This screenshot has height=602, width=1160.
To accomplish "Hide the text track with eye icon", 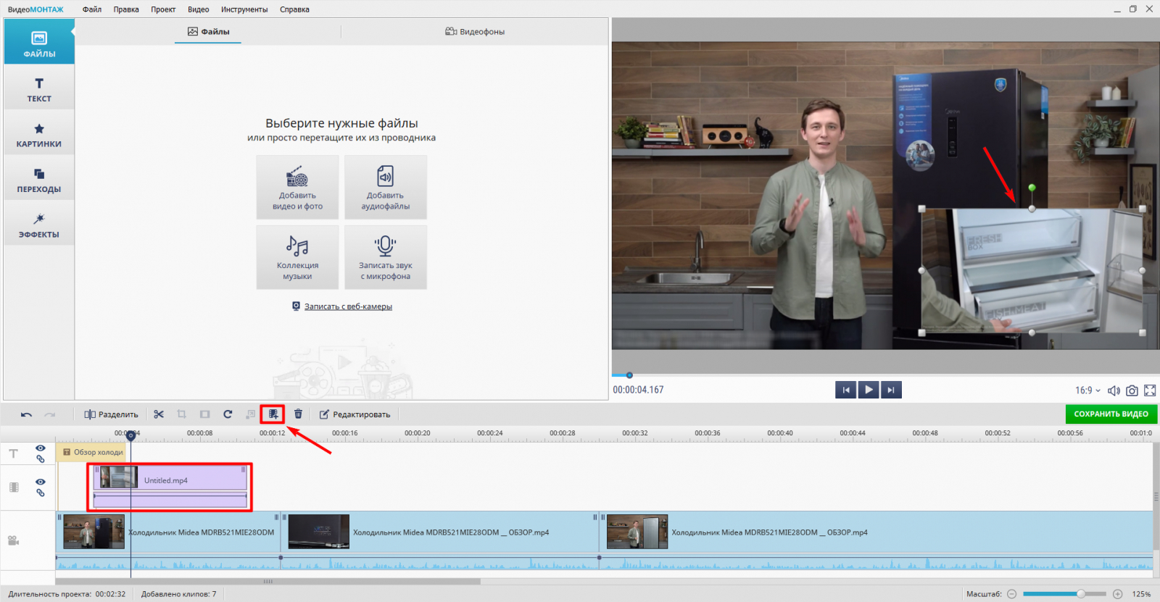I will pyautogui.click(x=41, y=448).
